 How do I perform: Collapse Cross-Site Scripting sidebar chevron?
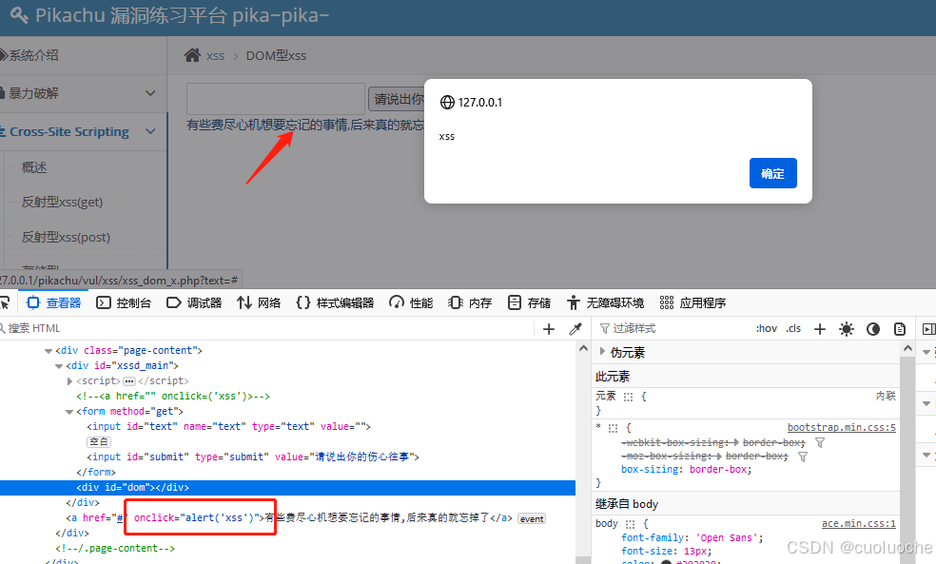(x=150, y=131)
